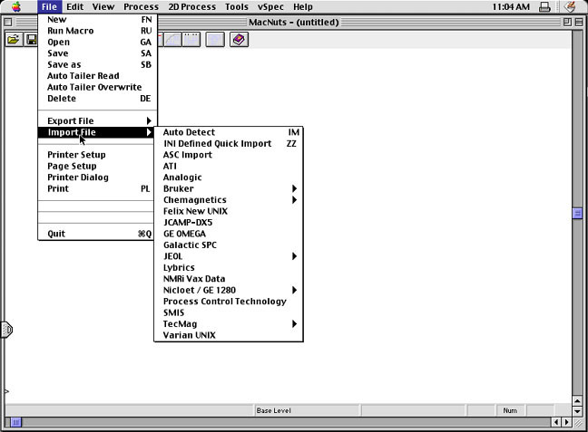Expand the JEOL import submenu
This screenshot has width=588, height=432.
228,256
